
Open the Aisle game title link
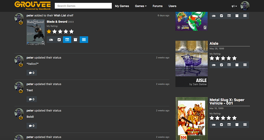[x=214, y=43]
